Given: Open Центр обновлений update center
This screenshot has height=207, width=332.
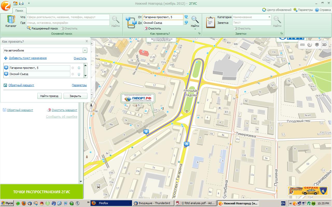Looking at the screenshot, I should tap(277, 10).
